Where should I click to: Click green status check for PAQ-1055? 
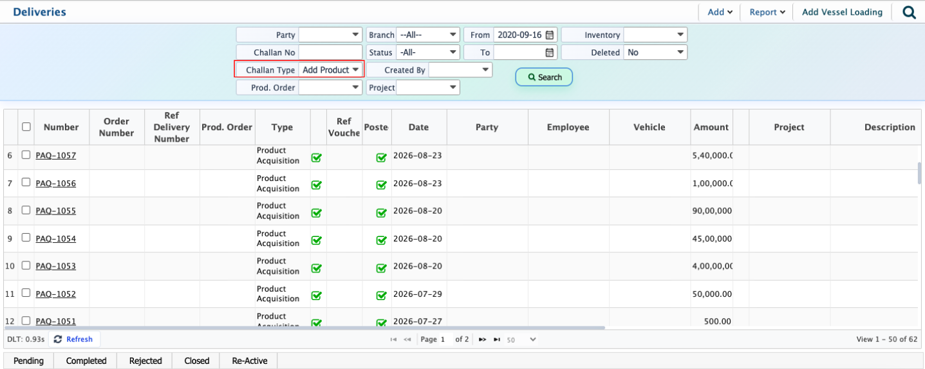(317, 213)
